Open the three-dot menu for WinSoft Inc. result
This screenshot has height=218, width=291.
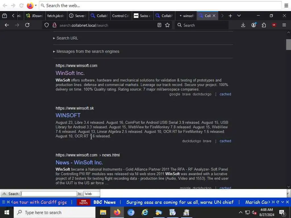(x=216, y=94)
